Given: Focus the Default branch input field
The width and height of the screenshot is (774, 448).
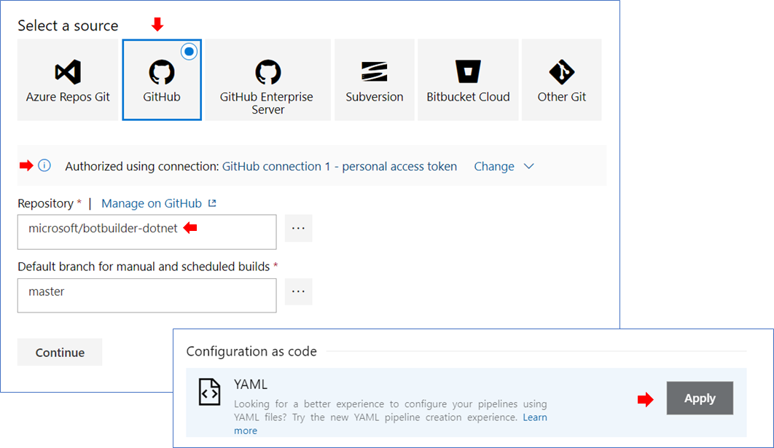Looking at the screenshot, I should (x=147, y=296).
